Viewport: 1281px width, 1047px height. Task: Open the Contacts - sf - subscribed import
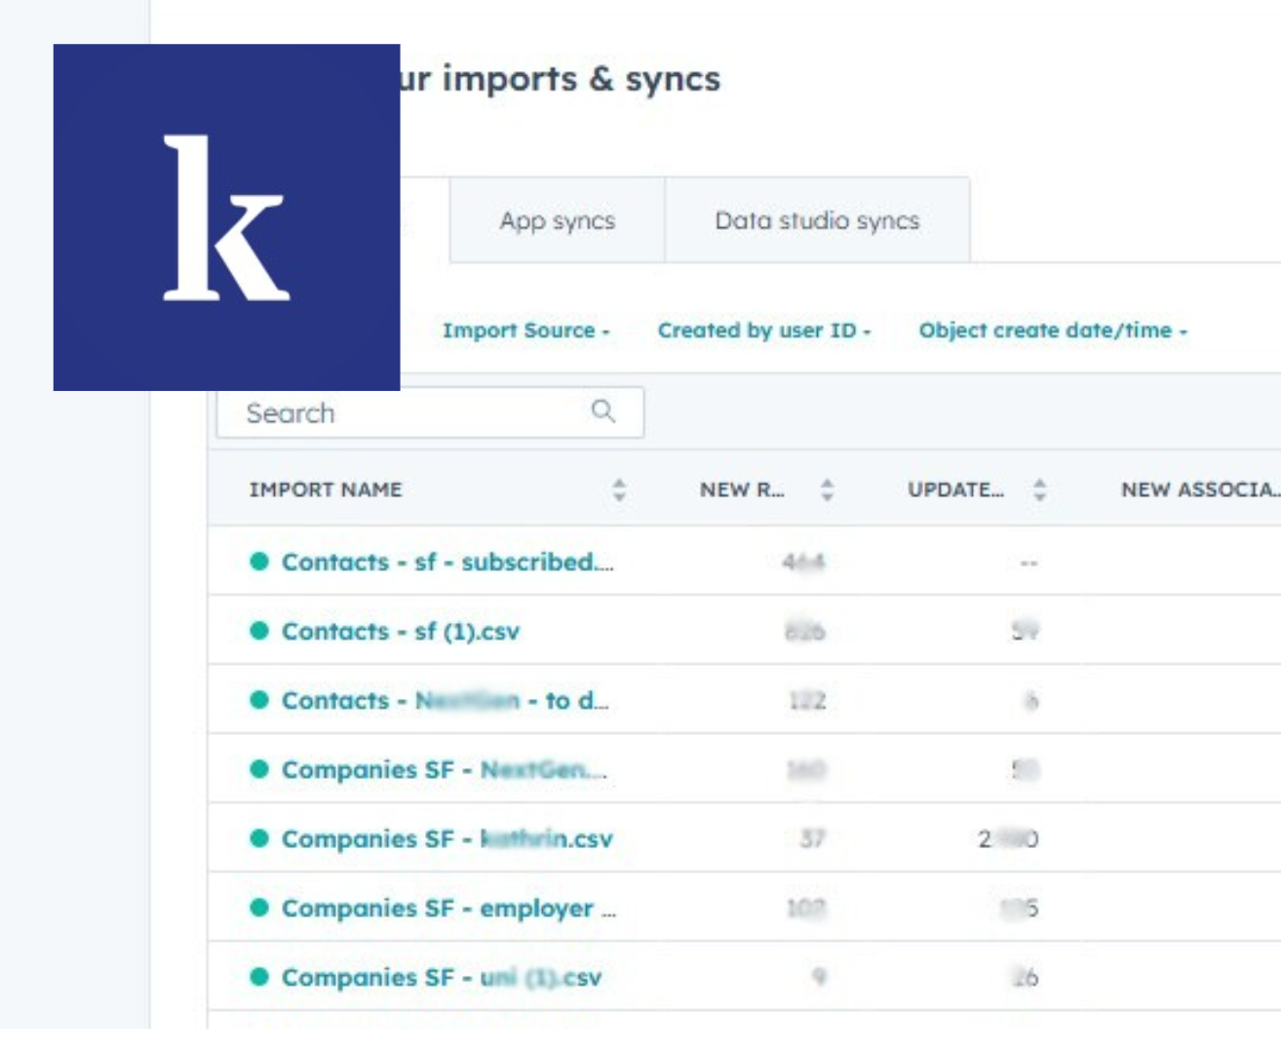447,562
